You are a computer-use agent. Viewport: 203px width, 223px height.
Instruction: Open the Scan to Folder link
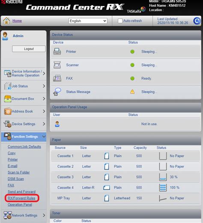click(x=18, y=173)
